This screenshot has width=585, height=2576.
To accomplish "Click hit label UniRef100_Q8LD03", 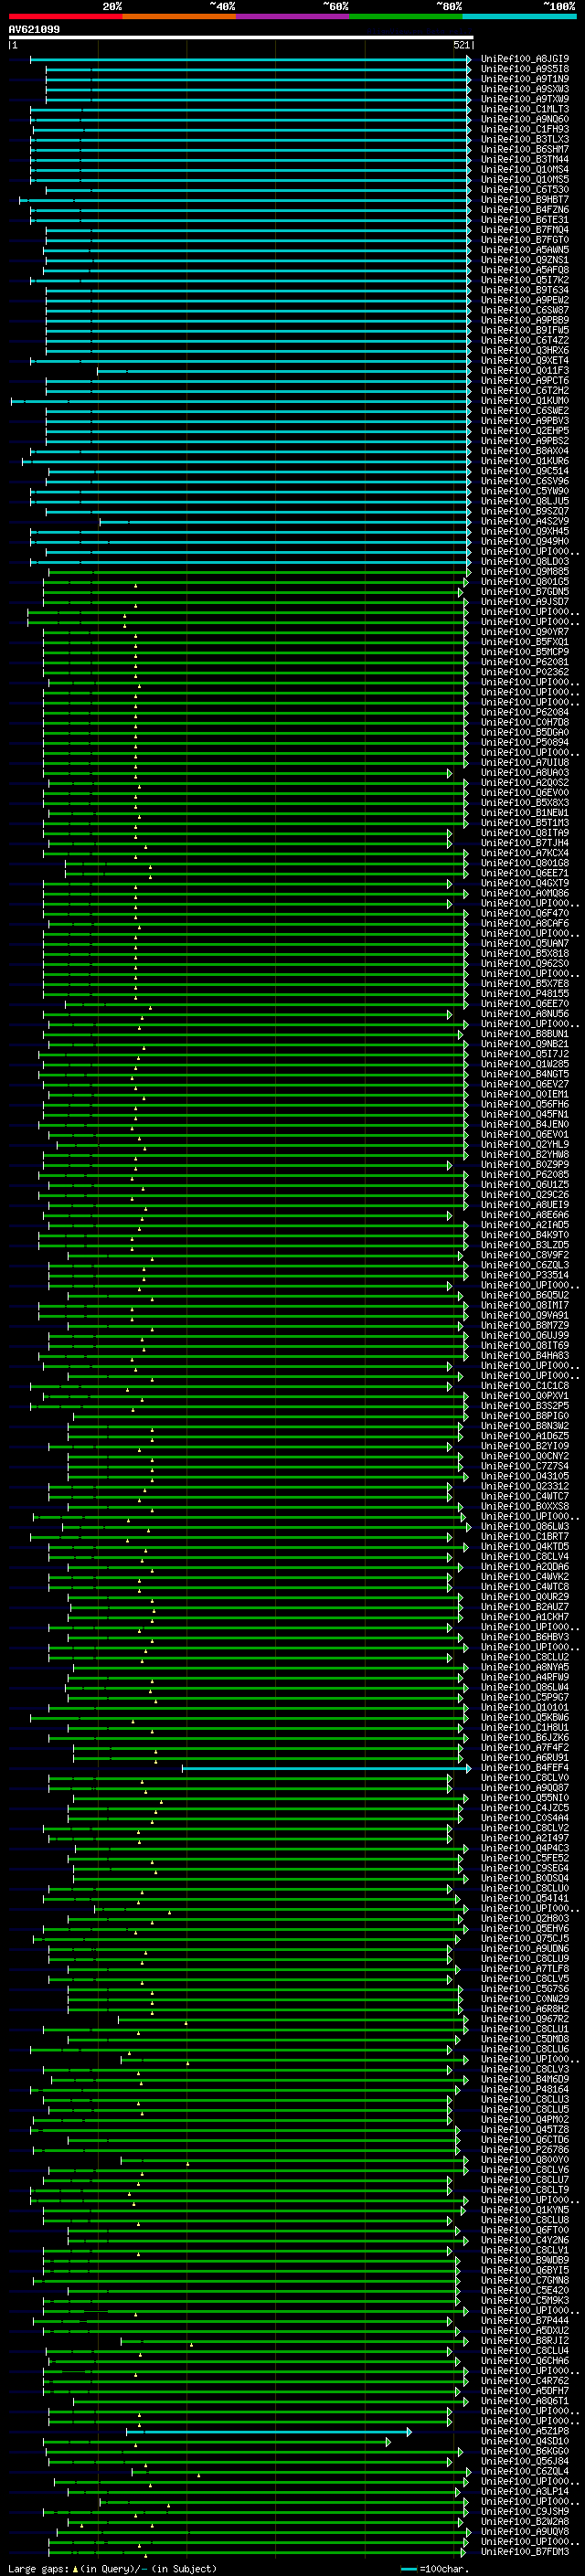I will click(525, 561).
